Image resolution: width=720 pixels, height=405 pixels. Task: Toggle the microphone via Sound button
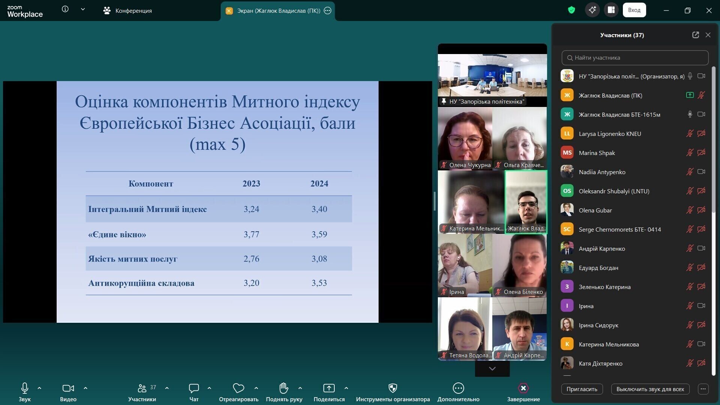point(24,392)
